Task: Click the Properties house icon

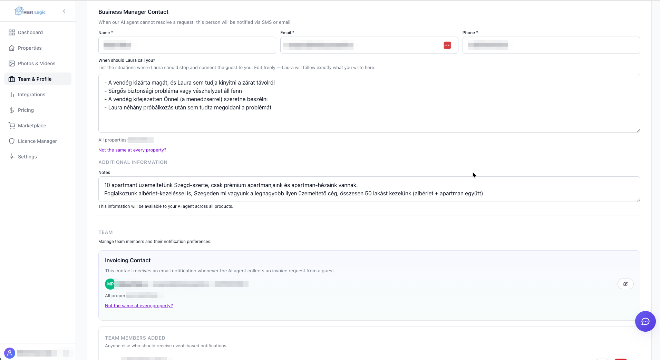Action: [x=12, y=48]
